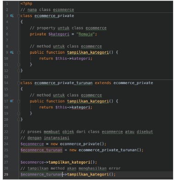Click kategori property access on line 18
Viewport: 175px width, 181px height.
click(81, 107)
